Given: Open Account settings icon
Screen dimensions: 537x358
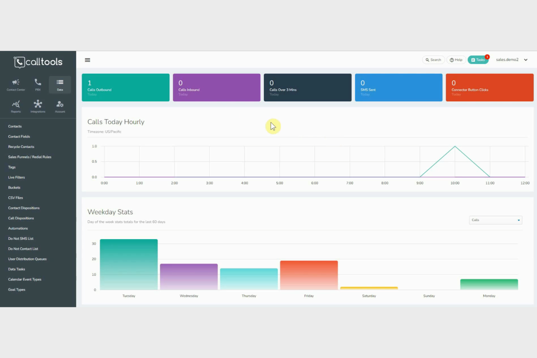Looking at the screenshot, I should tap(60, 106).
